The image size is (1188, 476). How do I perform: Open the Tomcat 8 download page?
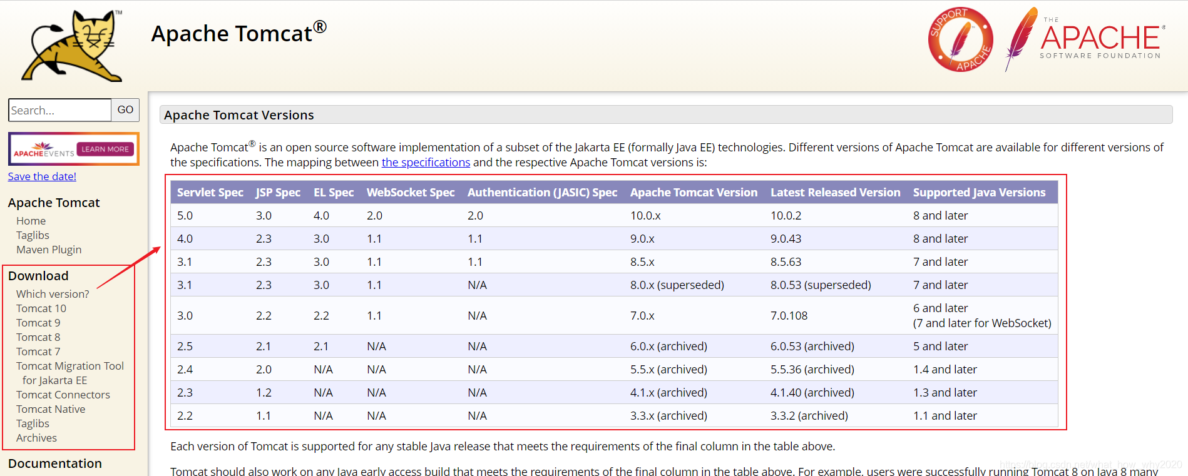tap(38, 337)
